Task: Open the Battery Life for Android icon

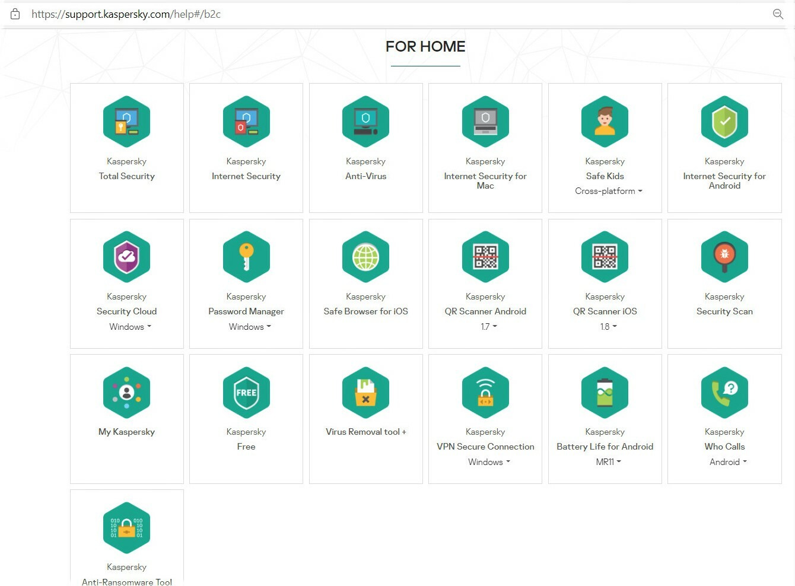Action: [605, 393]
